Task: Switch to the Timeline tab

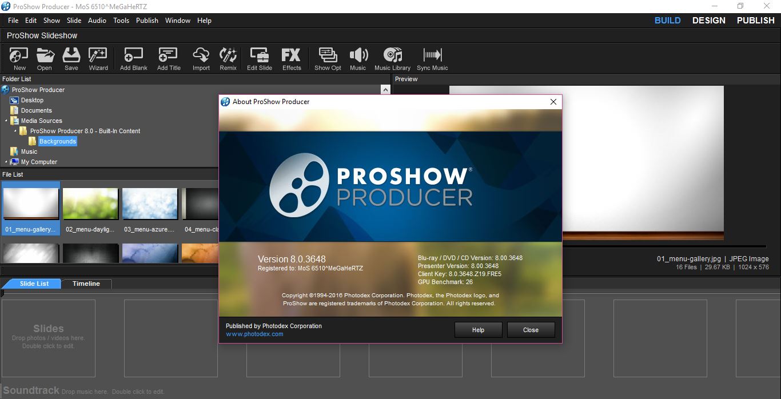Action: 86,284
